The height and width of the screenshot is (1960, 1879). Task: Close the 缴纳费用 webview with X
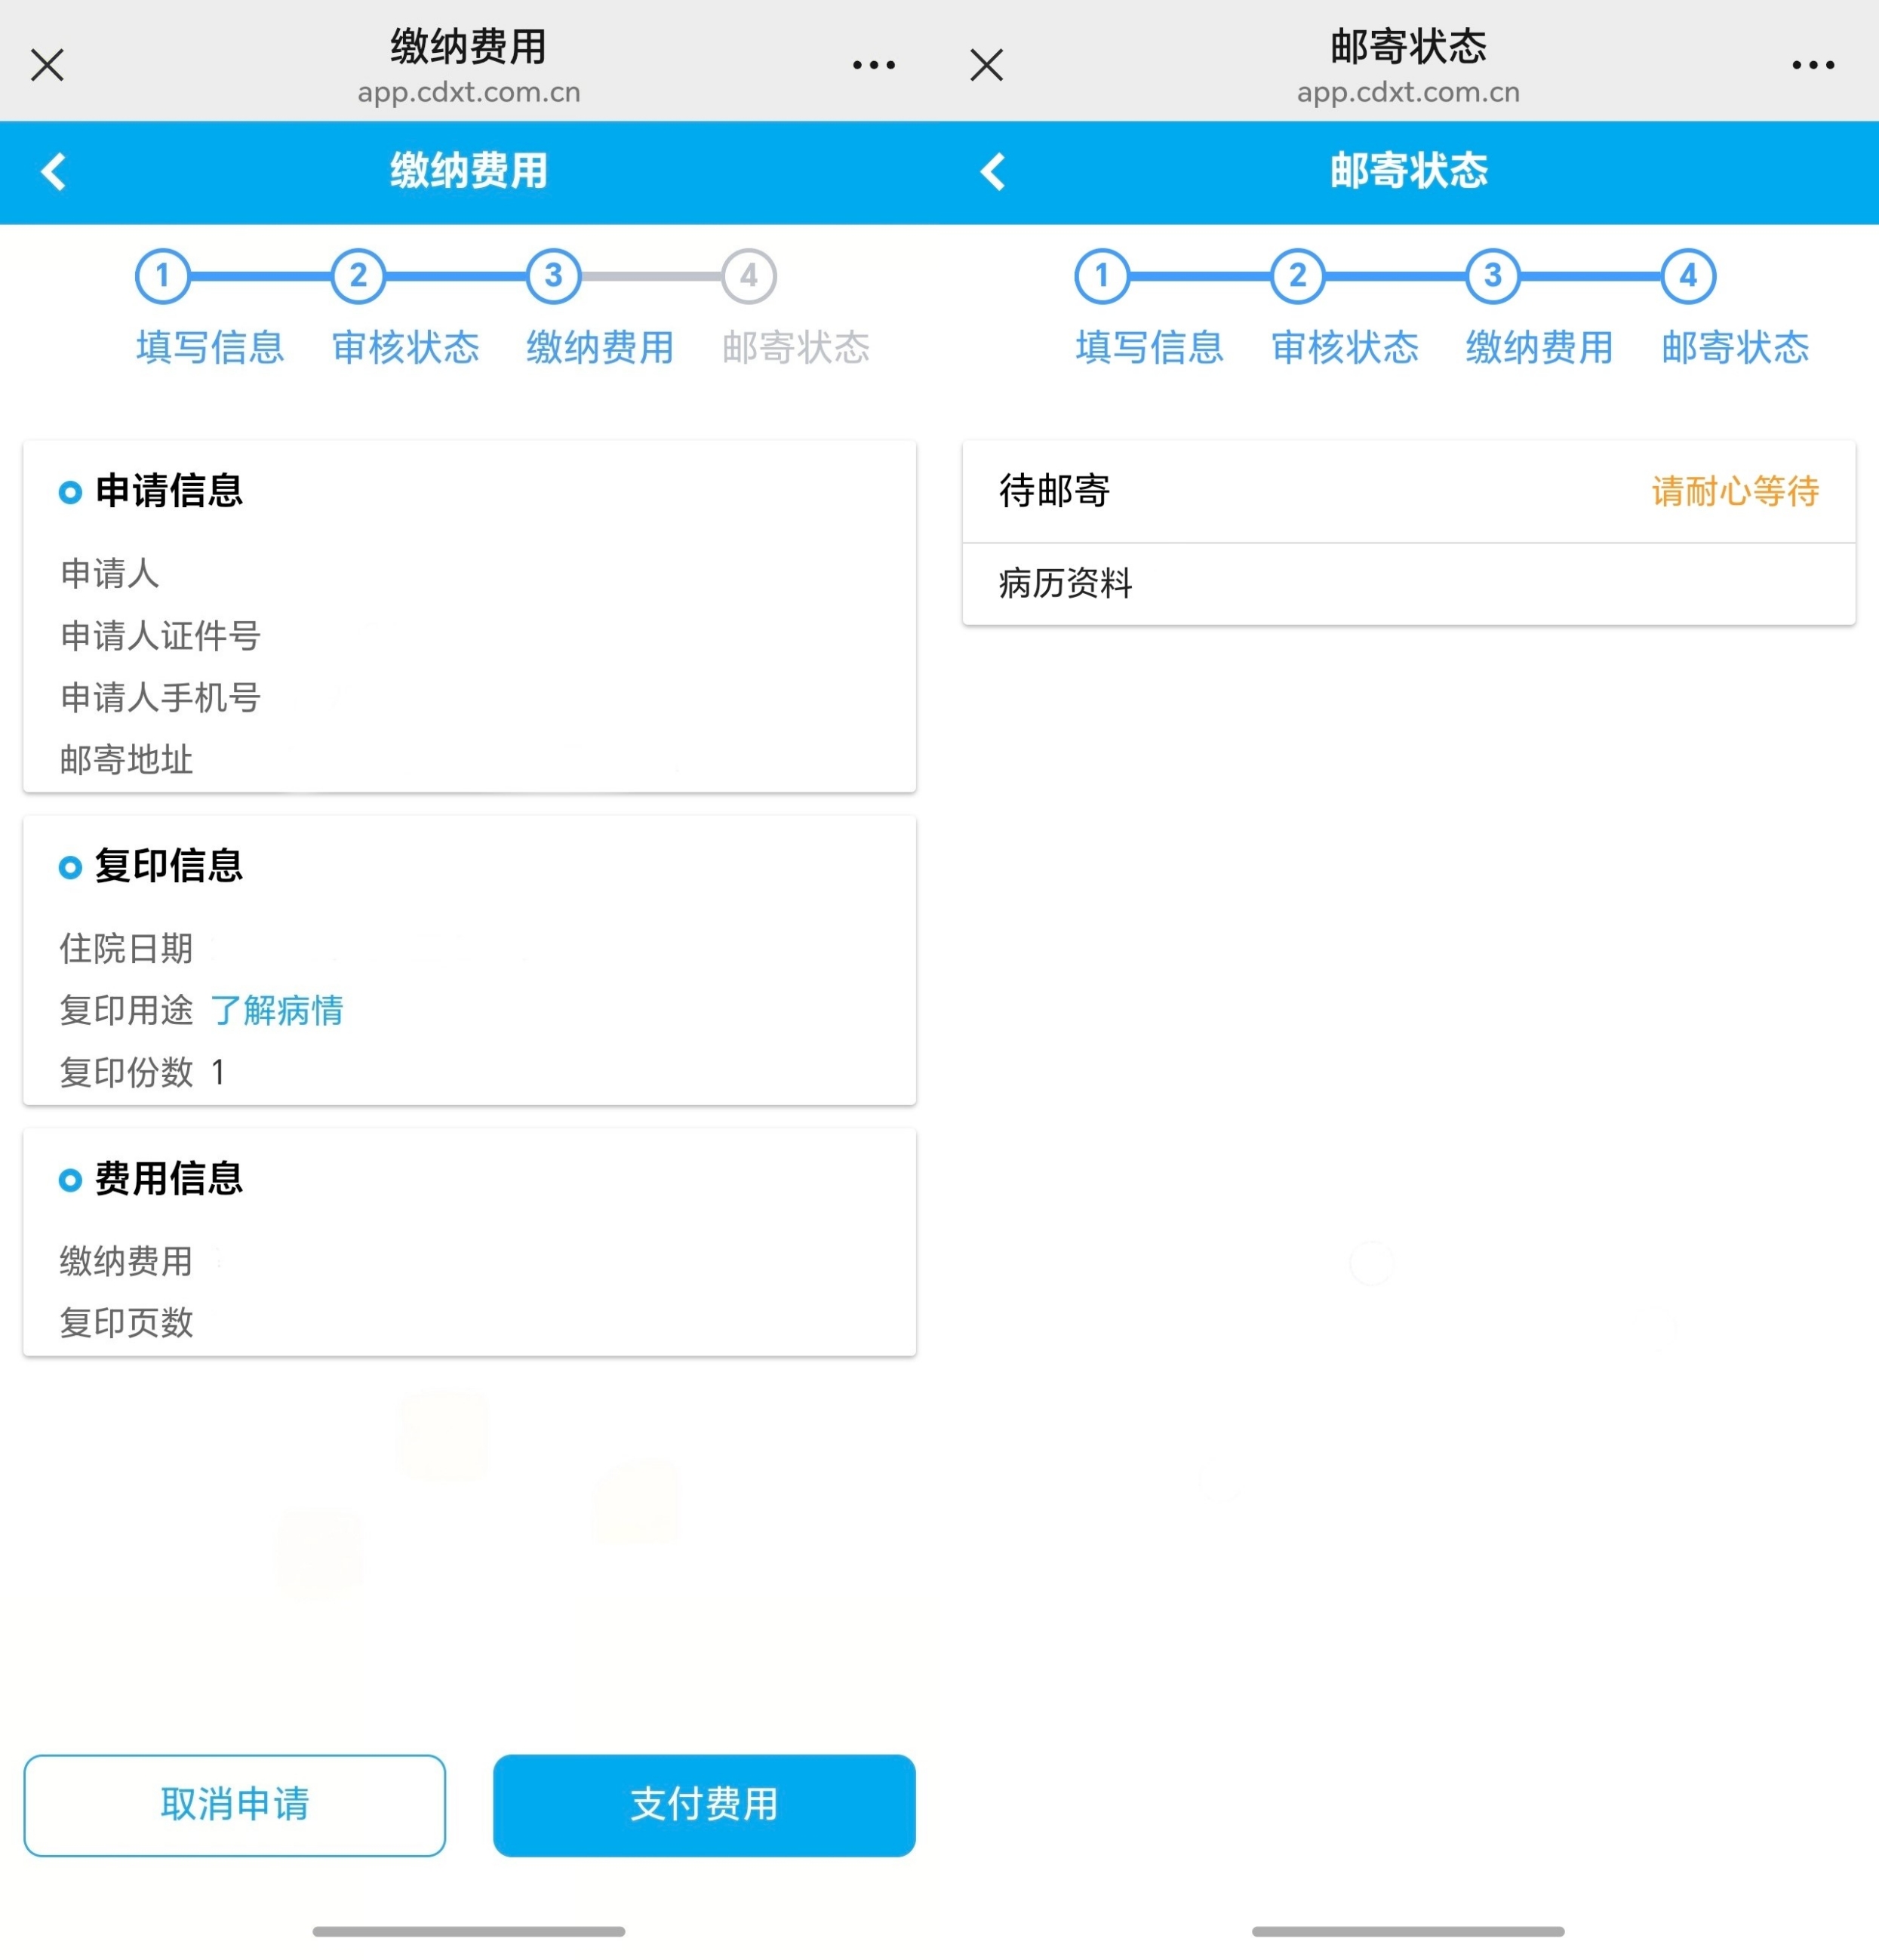47,65
